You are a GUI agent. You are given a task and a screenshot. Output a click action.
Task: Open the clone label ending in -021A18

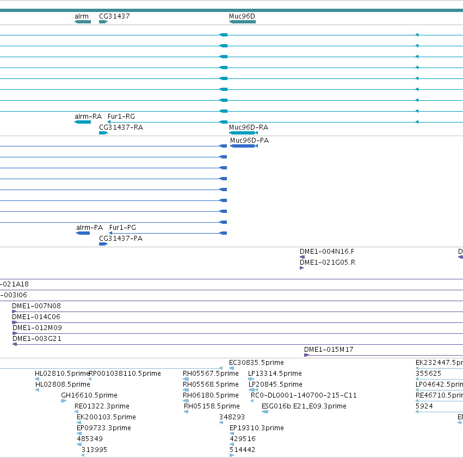pos(15,284)
